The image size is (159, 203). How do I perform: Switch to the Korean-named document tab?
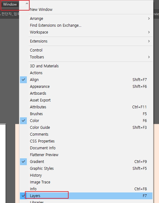tap(10, 14)
